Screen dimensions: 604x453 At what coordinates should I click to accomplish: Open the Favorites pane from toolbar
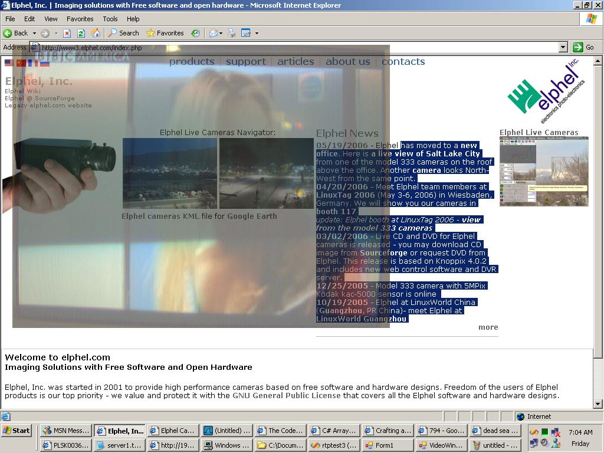click(165, 33)
